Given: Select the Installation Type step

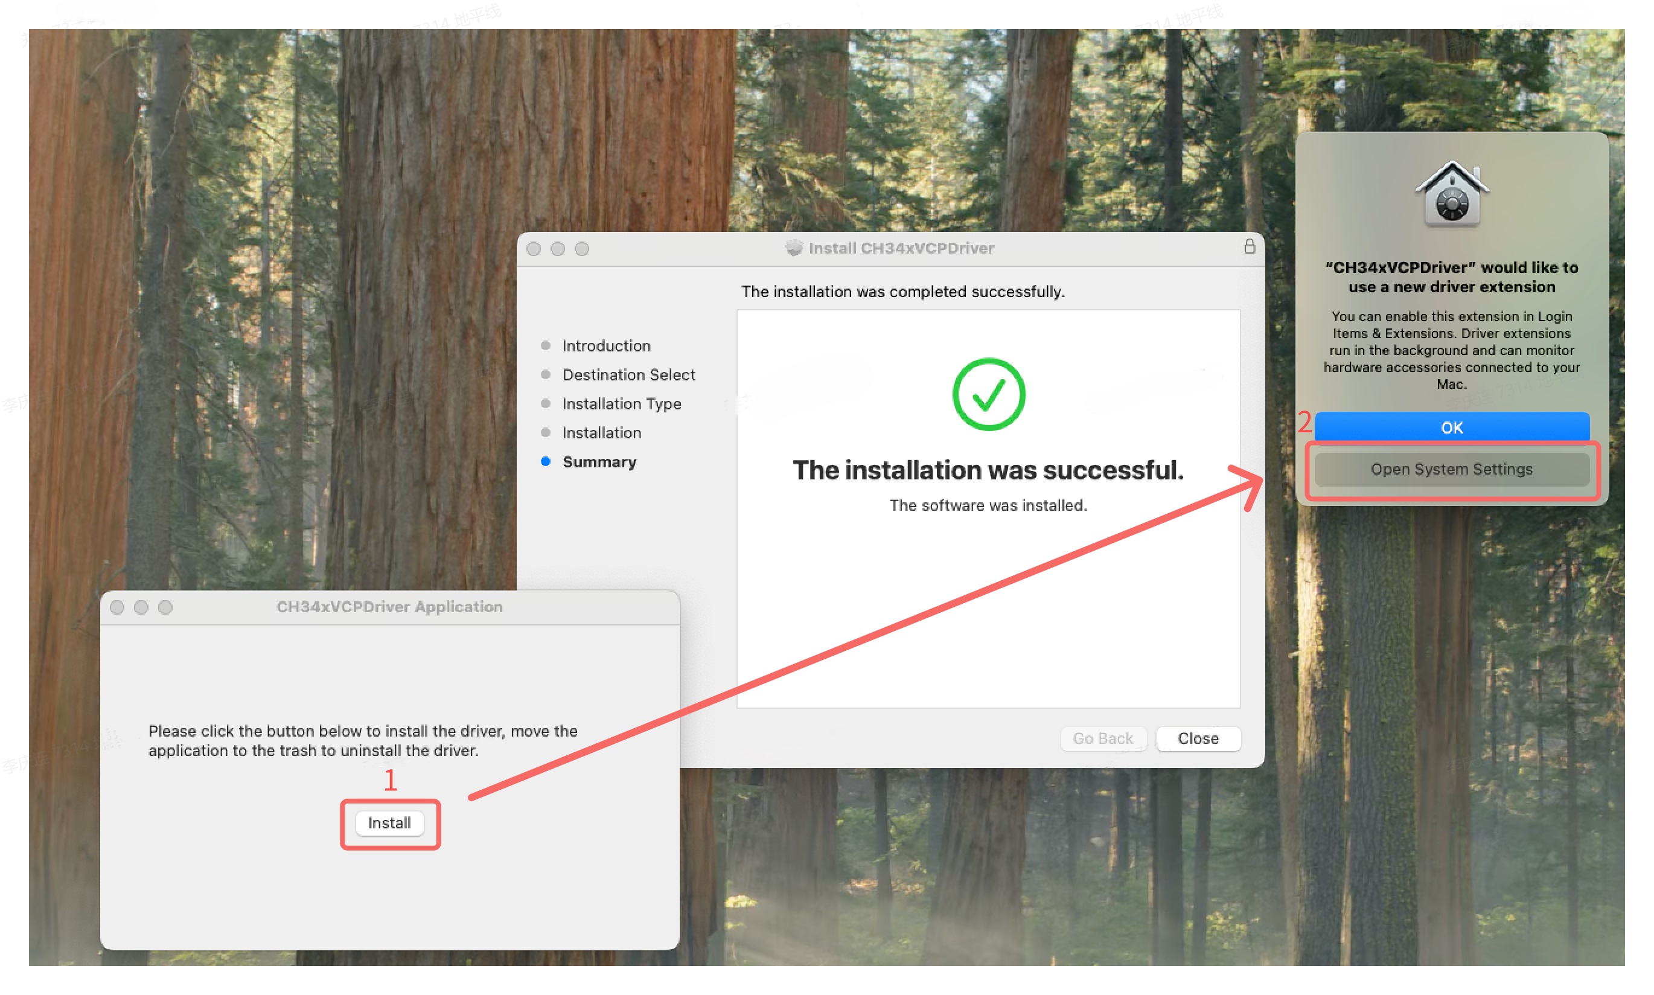Looking at the screenshot, I should [621, 404].
